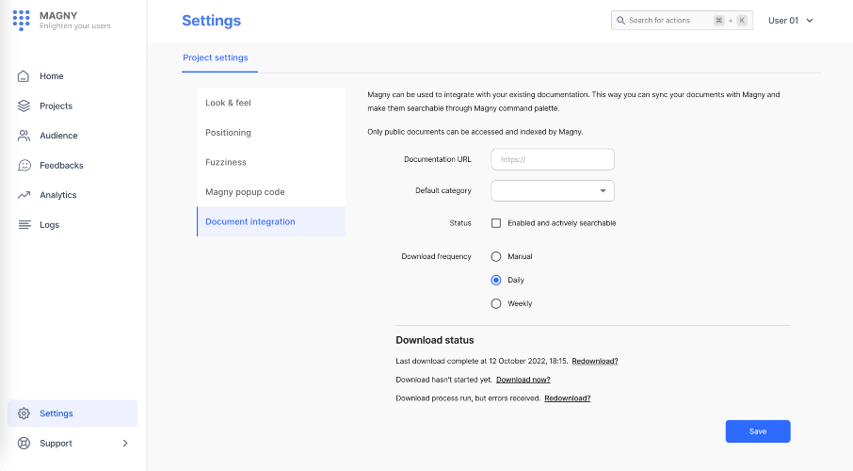The image size is (853, 471).
Task: Click the Audience people icon
Action: [x=24, y=136]
